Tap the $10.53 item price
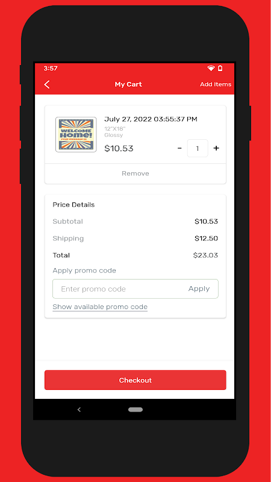This screenshot has width=271, height=482. point(119,149)
